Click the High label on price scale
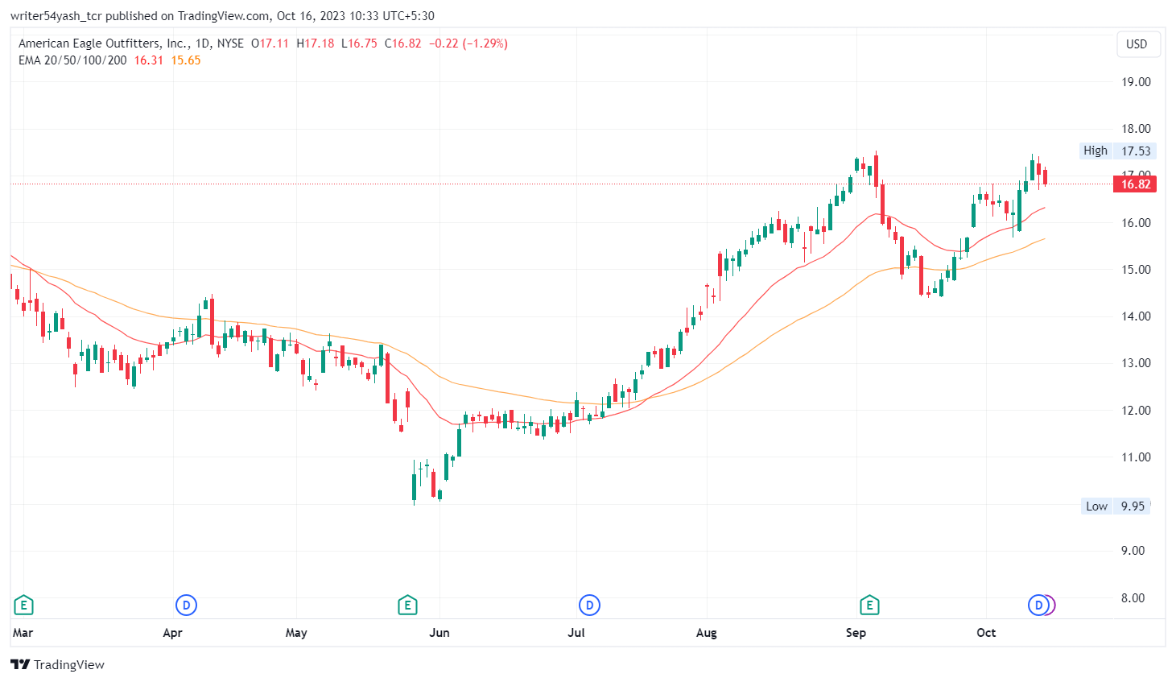The image size is (1176, 682). point(1096,151)
